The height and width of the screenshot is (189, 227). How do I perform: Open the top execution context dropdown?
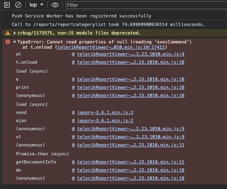click(x=36, y=5)
